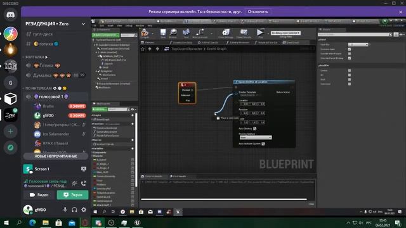
Task: Click the Видео button
Action: click(39, 195)
